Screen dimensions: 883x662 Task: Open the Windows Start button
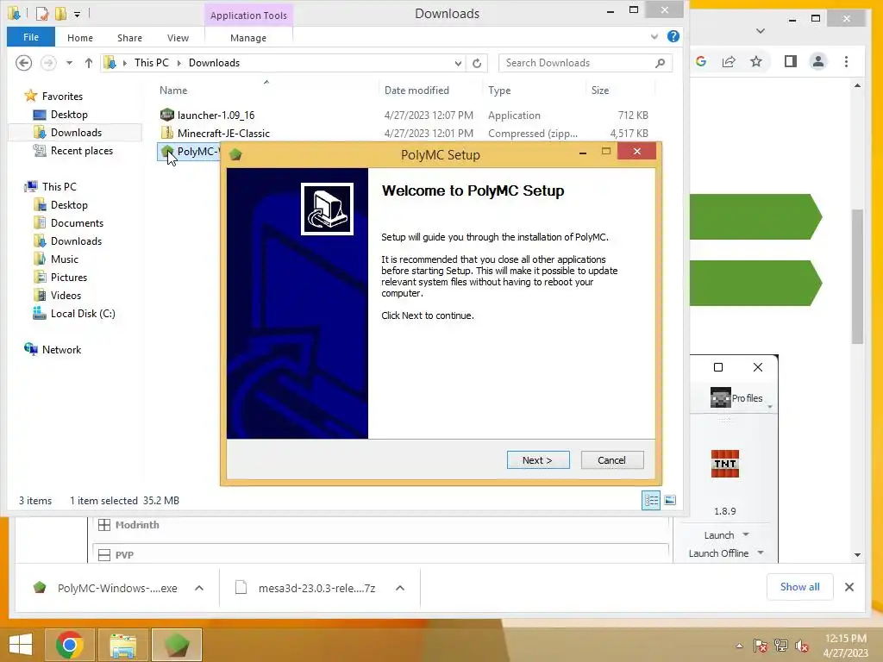(21, 645)
